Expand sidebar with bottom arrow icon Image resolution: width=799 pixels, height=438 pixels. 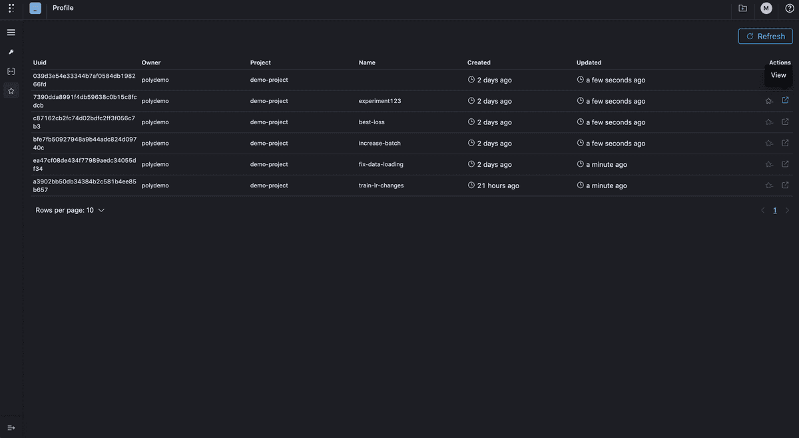coord(11,427)
